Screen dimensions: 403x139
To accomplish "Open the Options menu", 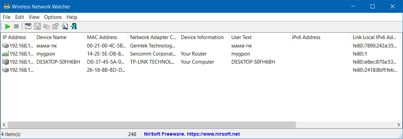I will coord(53,17).
